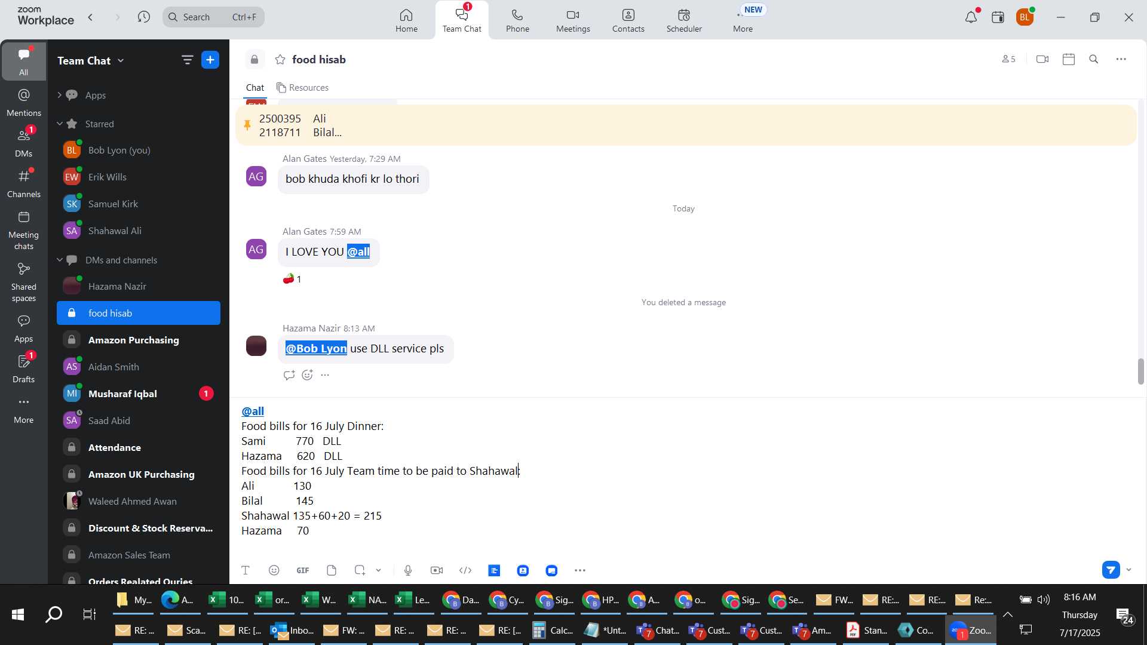Viewport: 1147px width, 645px height.
Task: Click the @all mention in draft
Action: (x=253, y=411)
